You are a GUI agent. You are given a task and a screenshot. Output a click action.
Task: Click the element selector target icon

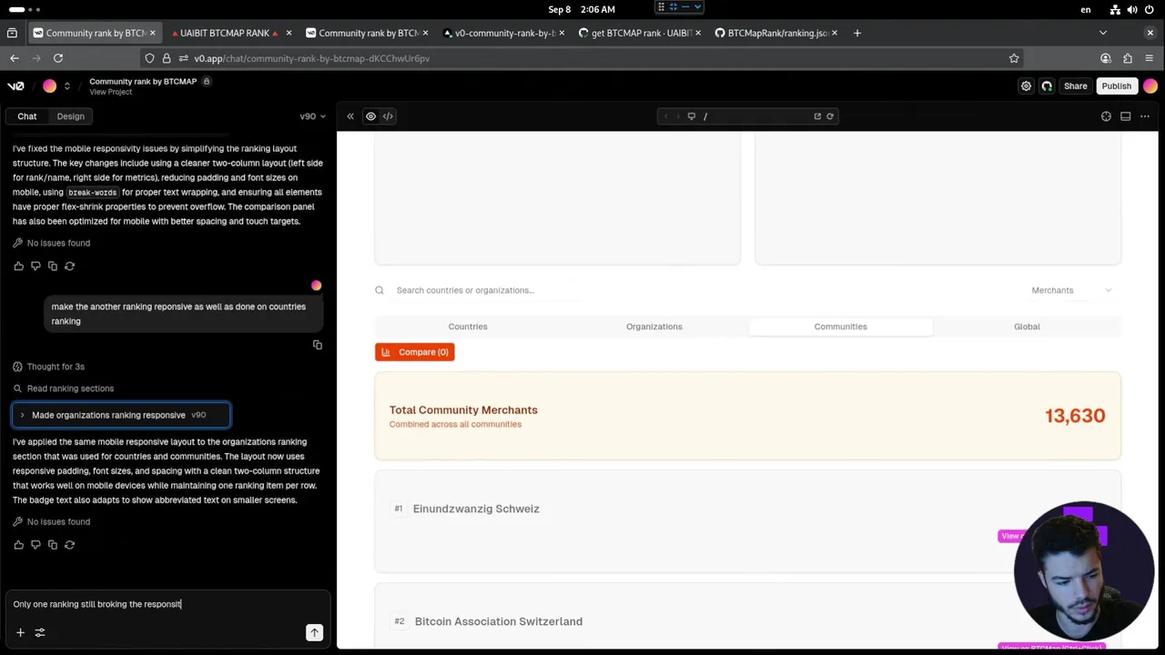click(x=1106, y=116)
